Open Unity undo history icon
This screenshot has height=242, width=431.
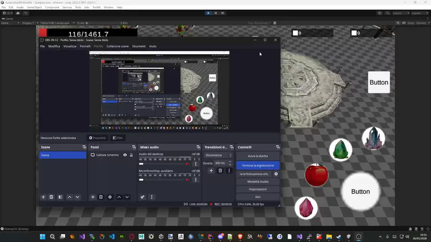(380, 13)
